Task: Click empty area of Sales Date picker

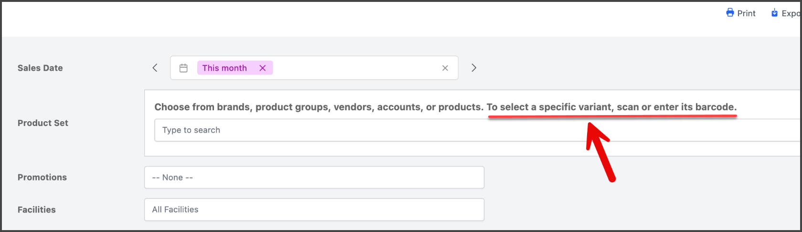Action: [356, 68]
